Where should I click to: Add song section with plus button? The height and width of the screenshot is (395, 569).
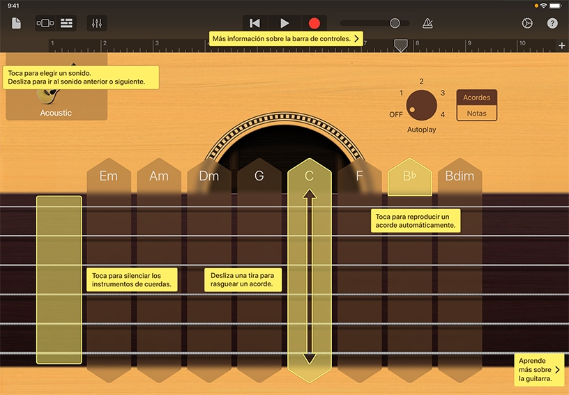click(562, 45)
